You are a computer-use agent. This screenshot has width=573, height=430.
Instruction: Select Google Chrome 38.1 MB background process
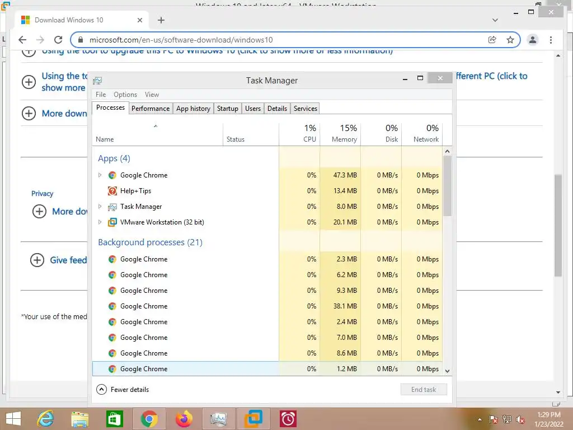point(267,306)
